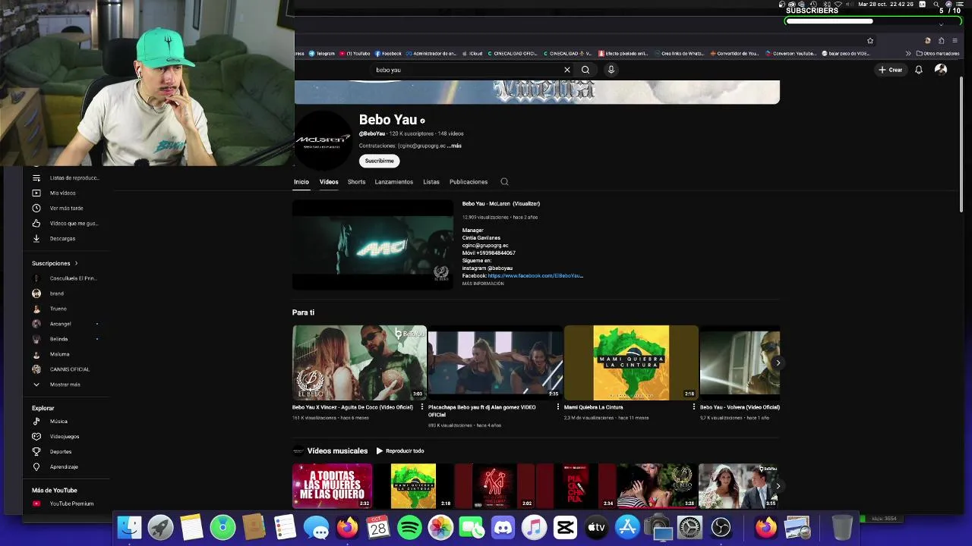Open Otros marcadores bookmarks folder
Image resolution: width=972 pixels, height=546 pixels.
pos(938,54)
